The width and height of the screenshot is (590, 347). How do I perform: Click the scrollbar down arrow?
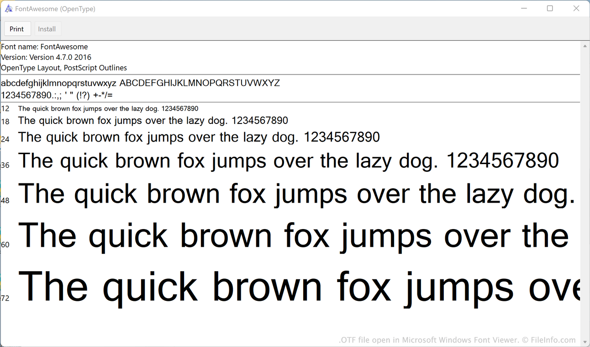click(585, 342)
